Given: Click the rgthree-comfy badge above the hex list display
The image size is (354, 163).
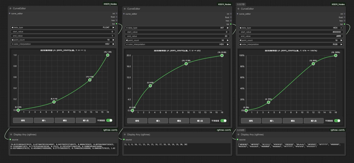Looking at the screenshot, I should click(x=338, y=130).
